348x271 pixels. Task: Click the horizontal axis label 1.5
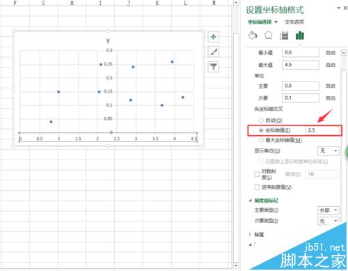(x=78, y=139)
